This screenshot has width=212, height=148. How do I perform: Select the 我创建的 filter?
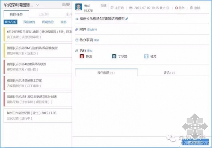click(29, 22)
